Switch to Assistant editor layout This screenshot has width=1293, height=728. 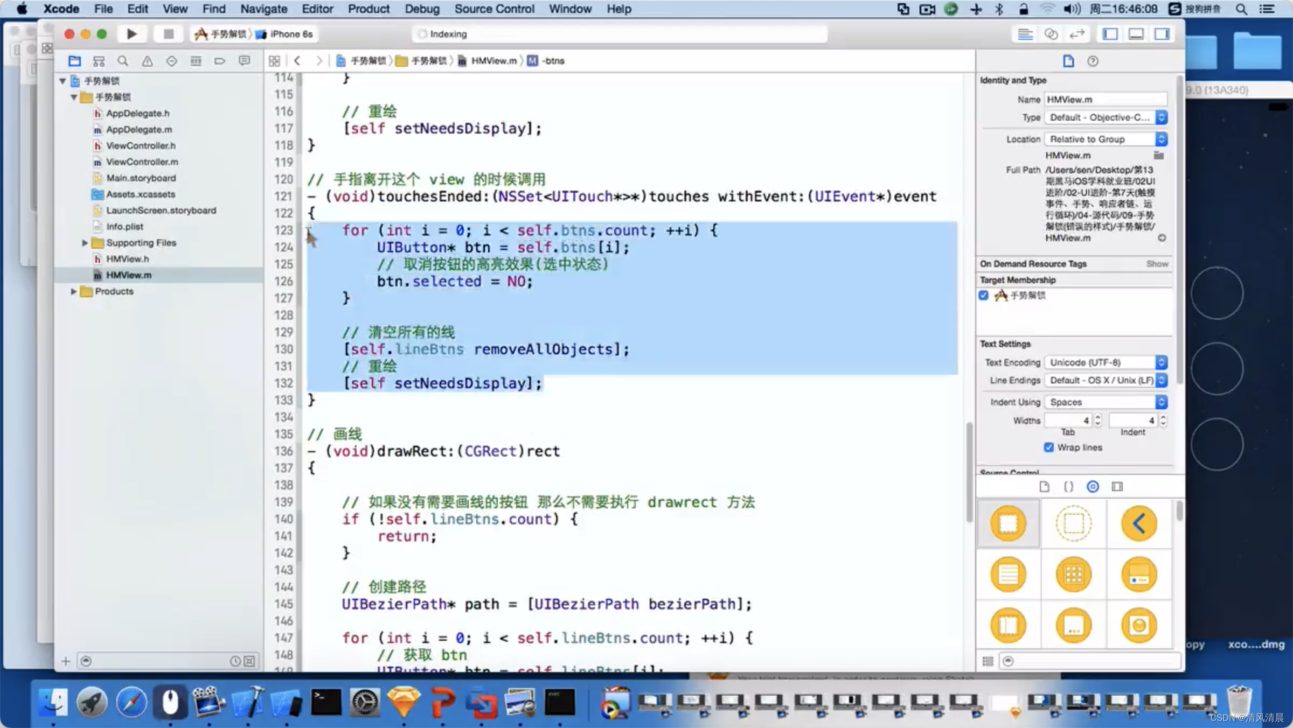[1051, 34]
